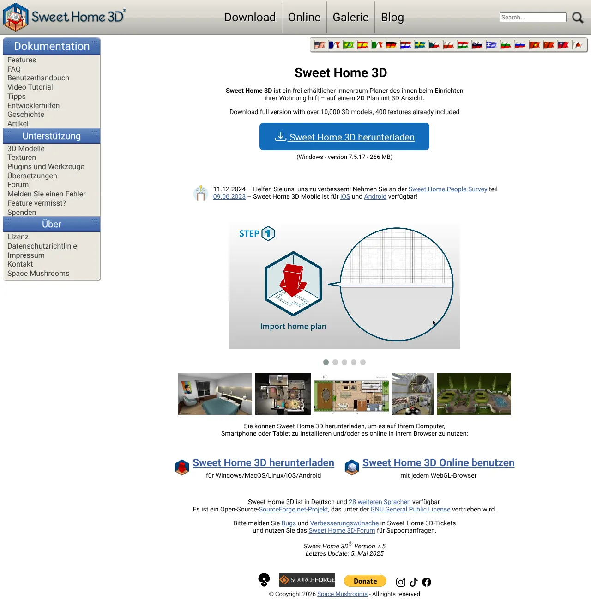
Task: Jump to the last carousel slide dot
Action: click(363, 362)
